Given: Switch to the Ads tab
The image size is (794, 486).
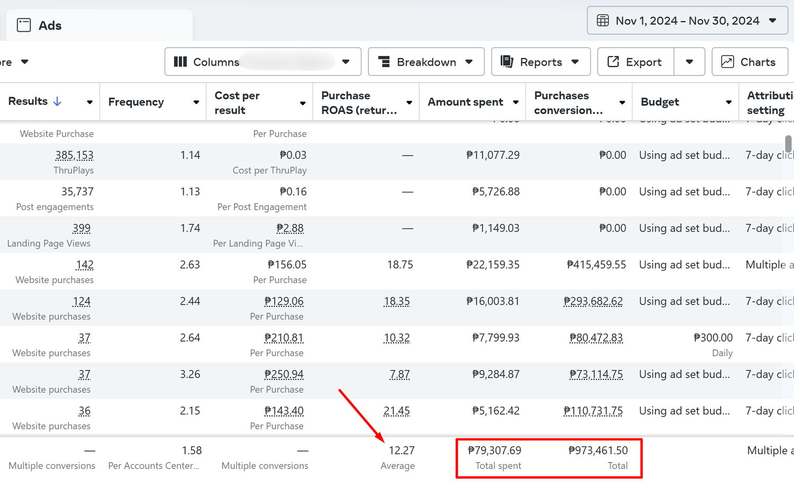Looking at the screenshot, I should (x=50, y=25).
